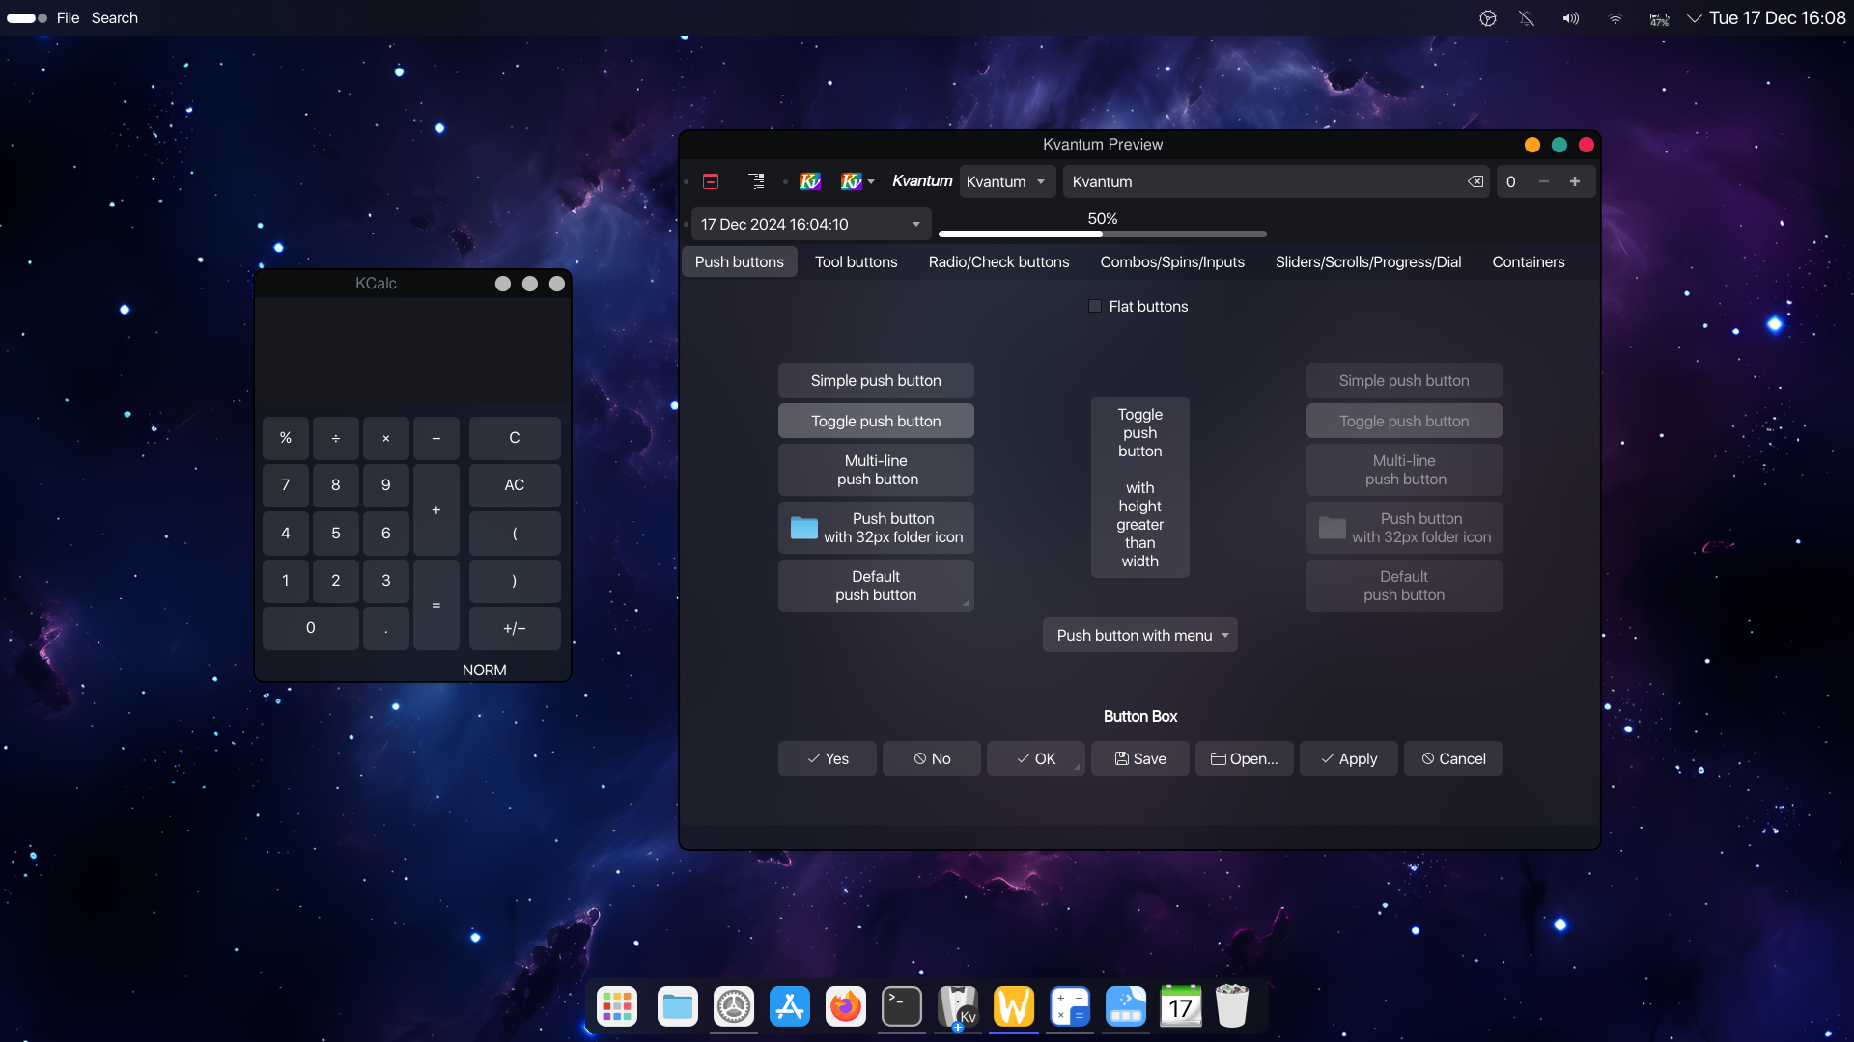Click the minus key in KCalc

(436, 438)
